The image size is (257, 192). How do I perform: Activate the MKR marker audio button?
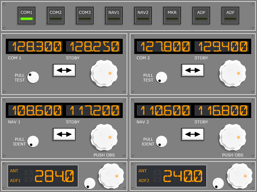pyautogui.click(x=172, y=15)
